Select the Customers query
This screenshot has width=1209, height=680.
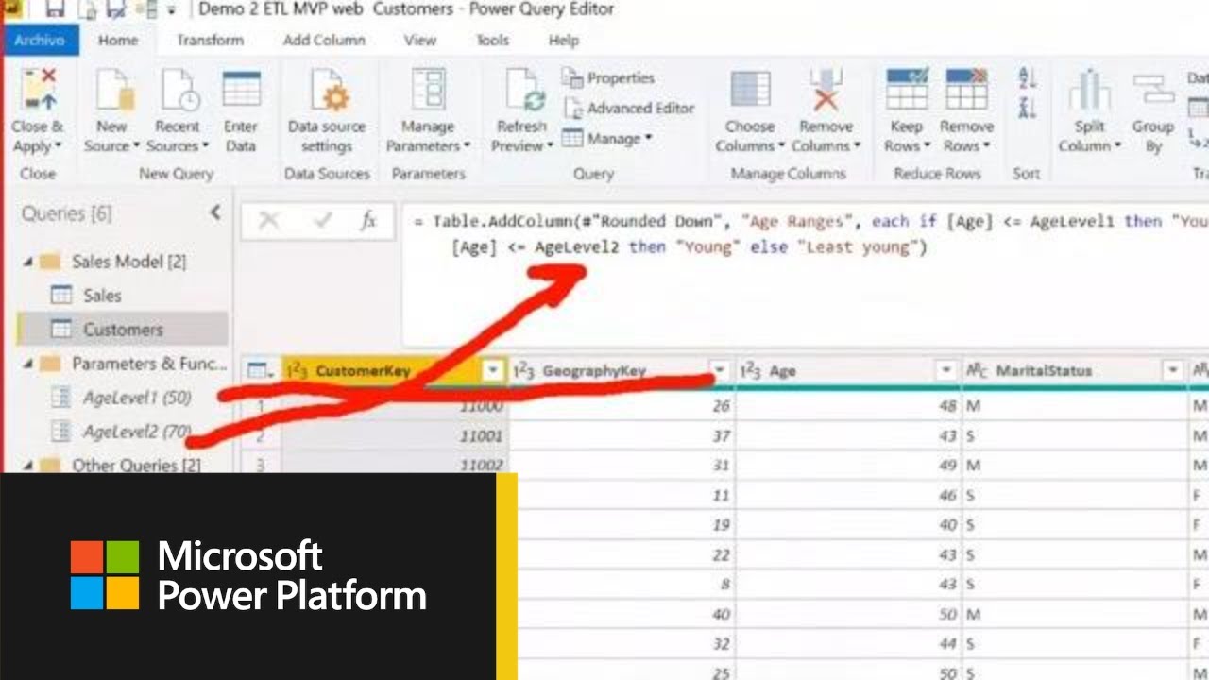point(123,330)
